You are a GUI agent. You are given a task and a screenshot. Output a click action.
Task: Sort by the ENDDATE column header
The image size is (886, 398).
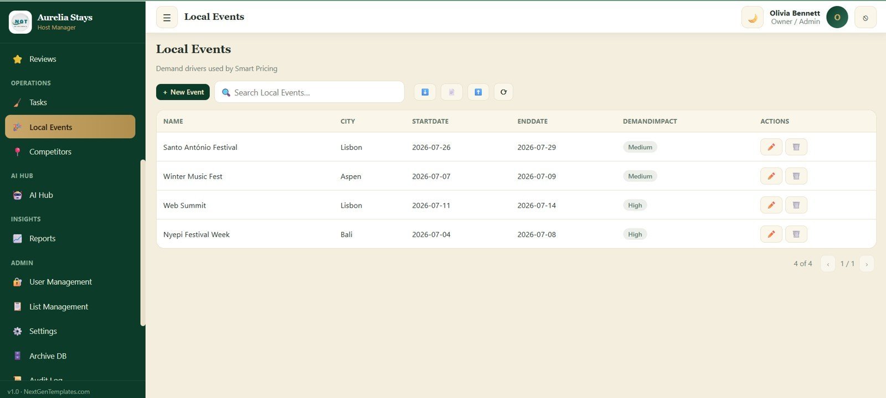tap(533, 121)
